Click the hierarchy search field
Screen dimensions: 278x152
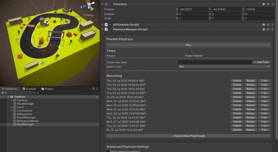tap(66, 93)
